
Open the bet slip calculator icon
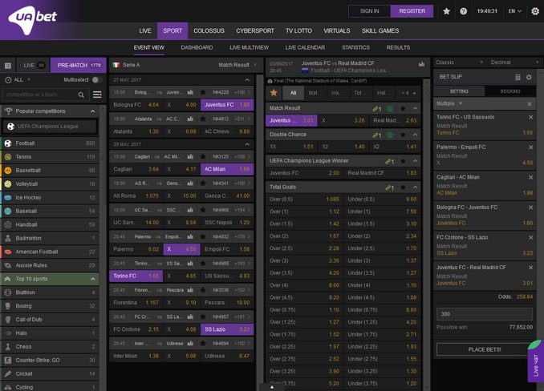tap(518, 77)
